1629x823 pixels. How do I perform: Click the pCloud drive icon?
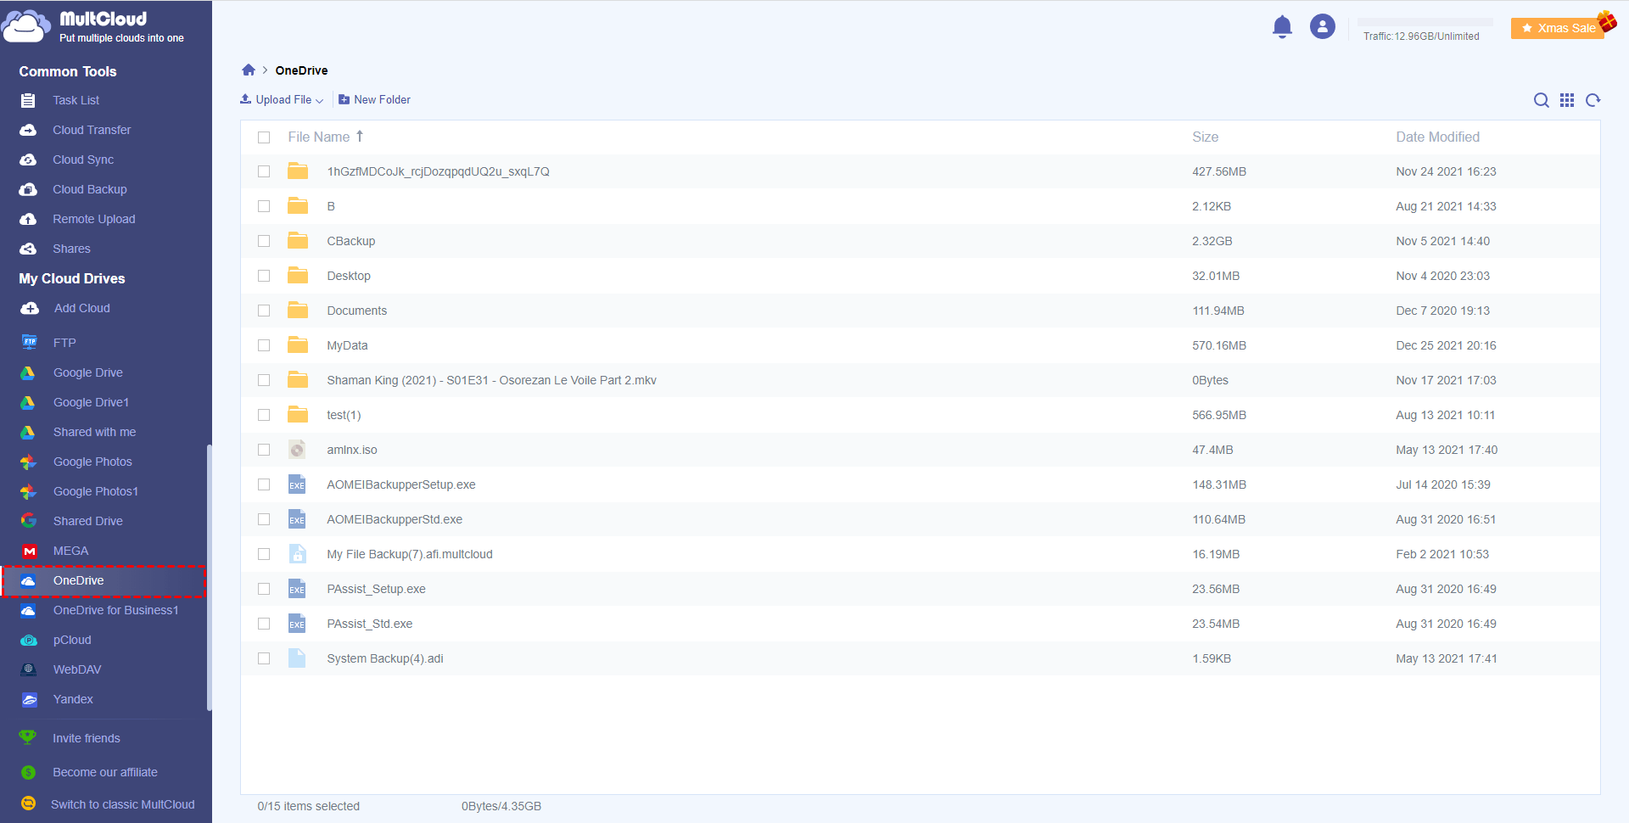click(x=29, y=641)
